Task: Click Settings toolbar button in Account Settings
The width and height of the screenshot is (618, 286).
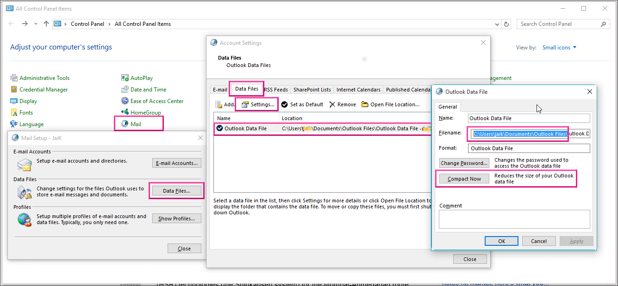Action: tap(258, 104)
